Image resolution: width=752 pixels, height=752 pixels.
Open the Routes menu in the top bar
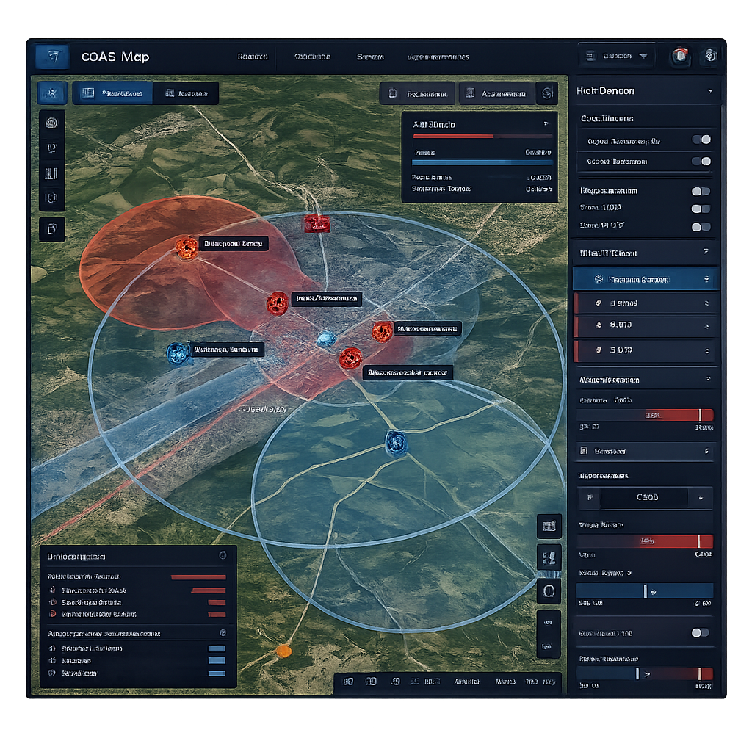tap(255, 57)
